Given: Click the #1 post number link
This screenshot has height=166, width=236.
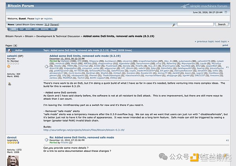Looking at the screenshot, I should click(x=227, y=67).
